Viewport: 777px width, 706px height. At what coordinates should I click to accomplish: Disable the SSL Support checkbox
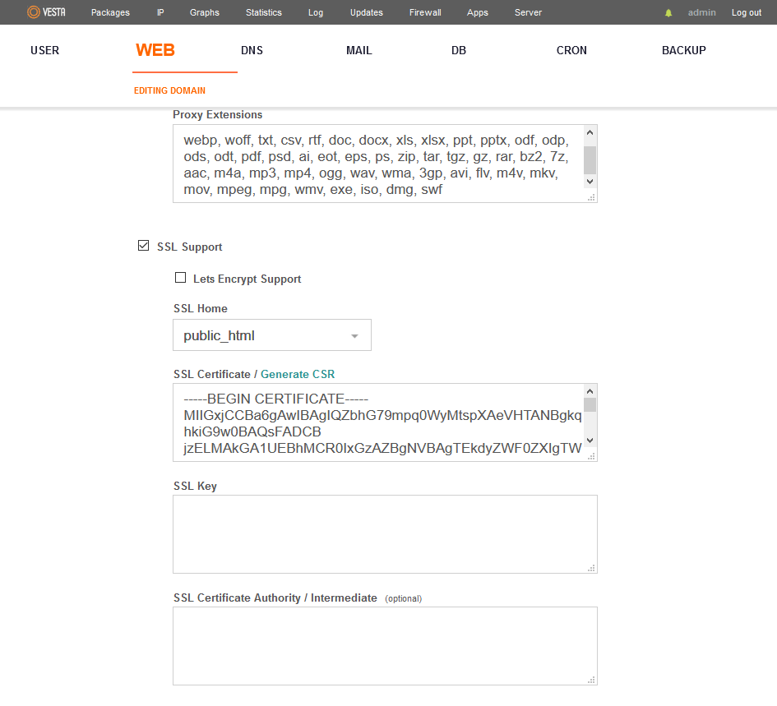pyautogui.click(x=144, y=246)
